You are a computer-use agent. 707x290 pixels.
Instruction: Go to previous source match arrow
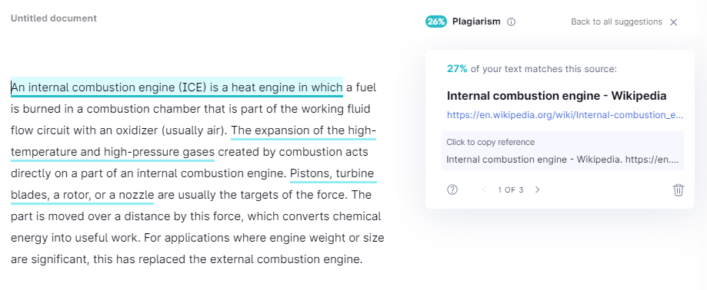coord(484,189)
